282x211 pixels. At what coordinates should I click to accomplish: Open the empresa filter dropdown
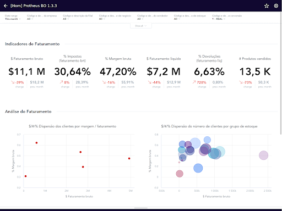(30, 19)
